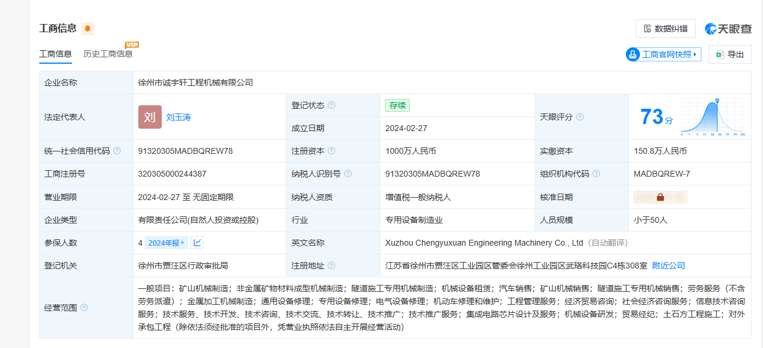
Task: Click the locked 核准日期 value
Action: pyautogui.click(x=660, y=197)
